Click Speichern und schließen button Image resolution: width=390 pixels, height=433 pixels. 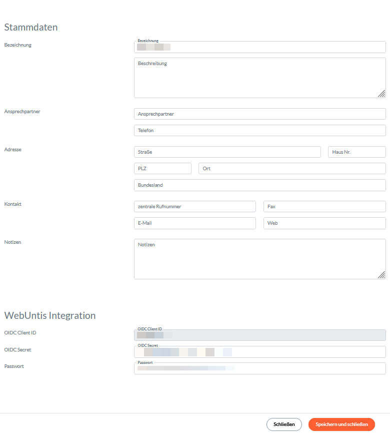(341, 424)
